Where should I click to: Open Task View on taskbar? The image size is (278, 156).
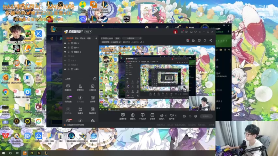pos(17,153)
